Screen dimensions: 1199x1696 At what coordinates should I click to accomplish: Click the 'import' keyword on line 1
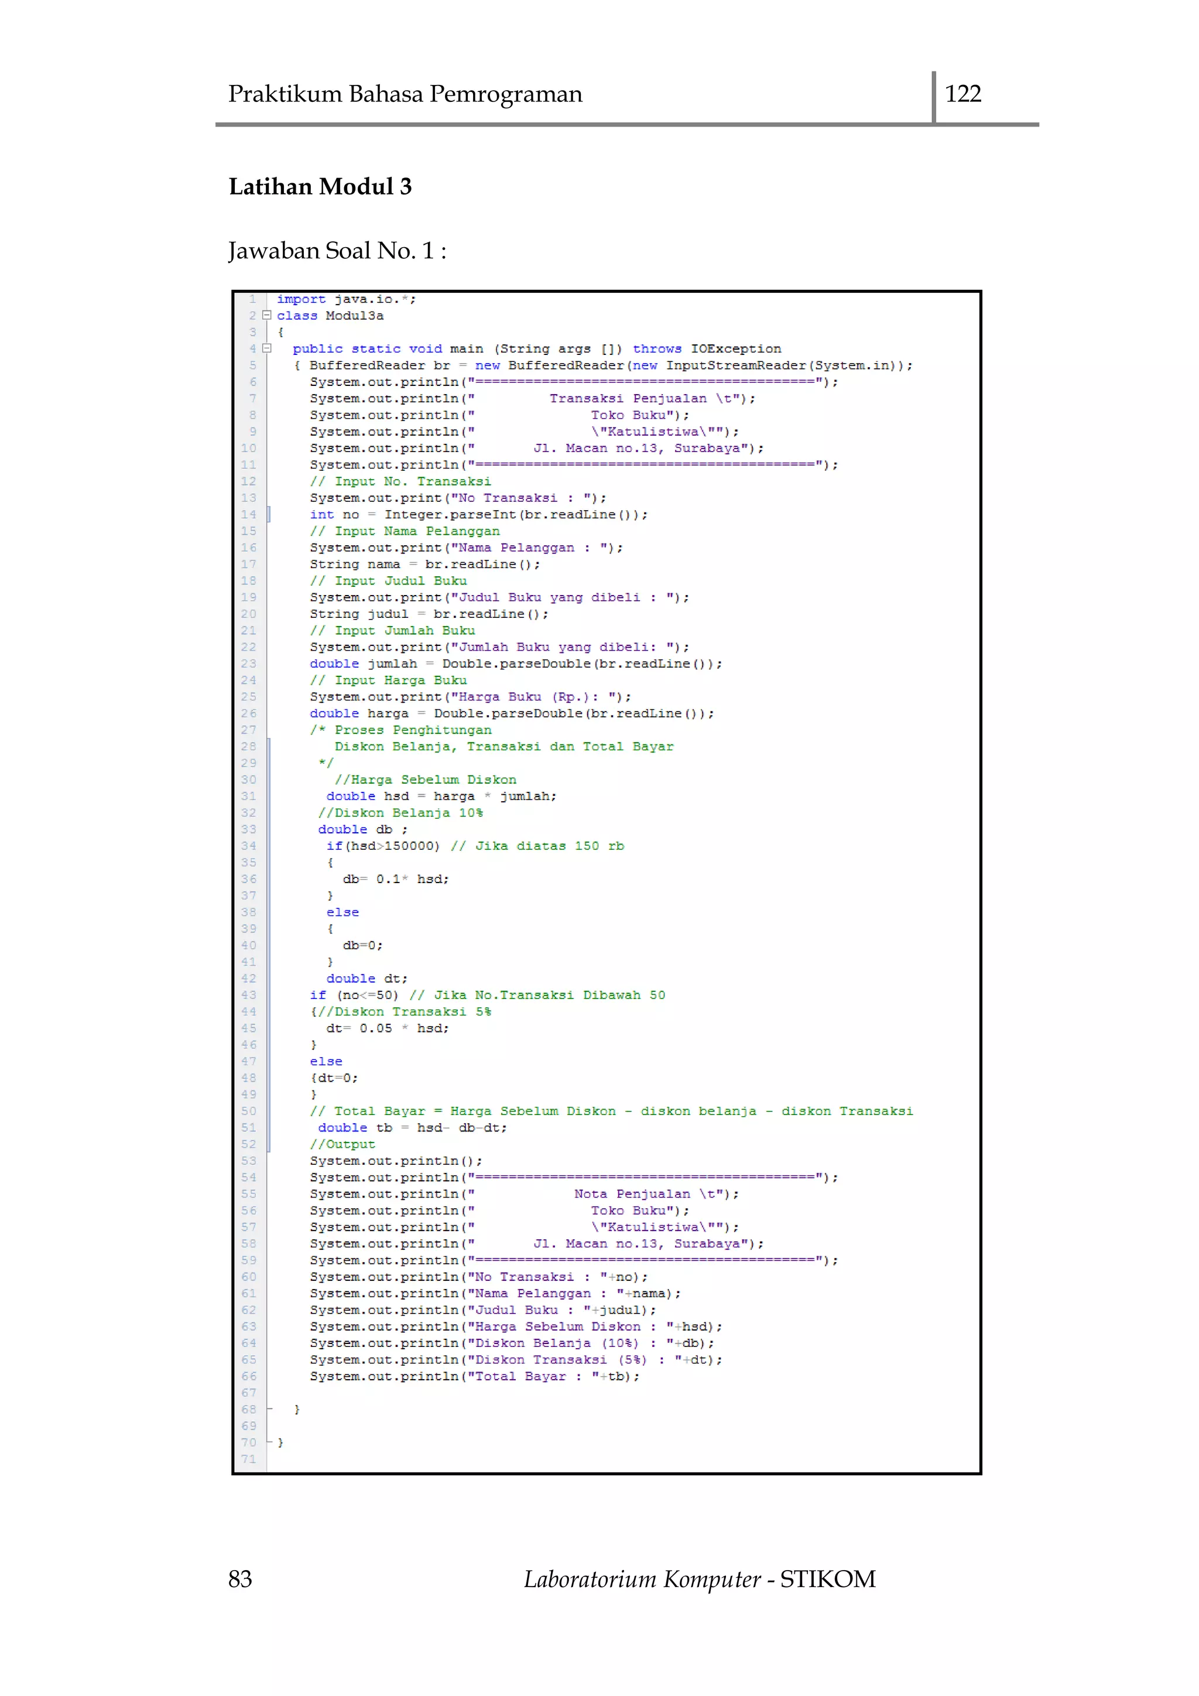[x=302, y=299]
